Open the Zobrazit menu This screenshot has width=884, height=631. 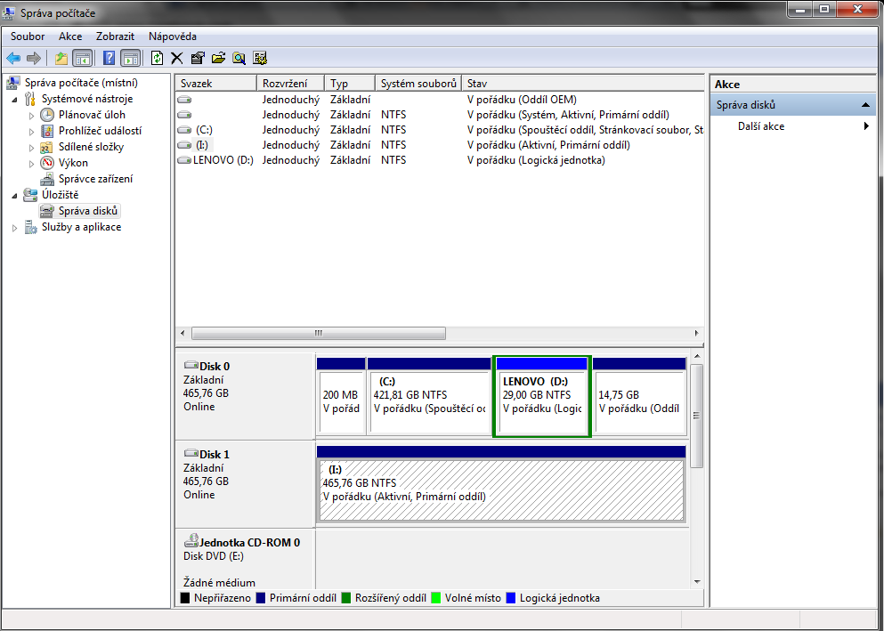click(x=115, y=36)
